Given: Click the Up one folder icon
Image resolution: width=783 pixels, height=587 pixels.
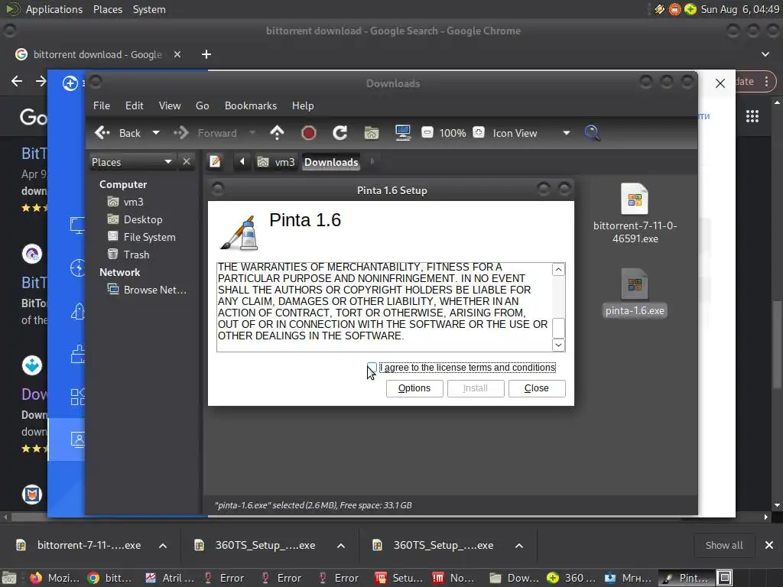Looking at the screenshot, I should (277, 133).
